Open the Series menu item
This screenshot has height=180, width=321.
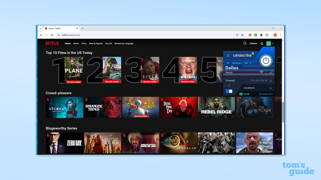(x=76, y=43)
